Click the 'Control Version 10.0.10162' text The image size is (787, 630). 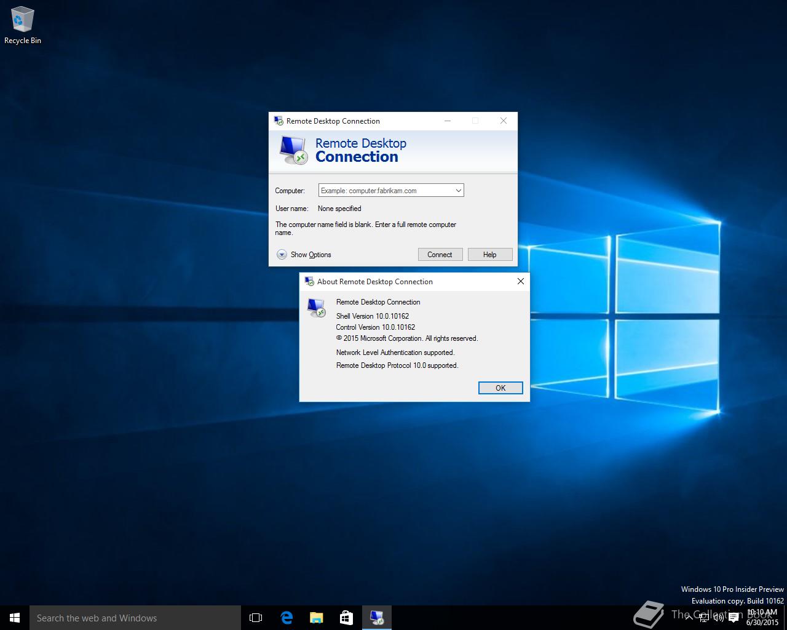click(x=376, y=327)
